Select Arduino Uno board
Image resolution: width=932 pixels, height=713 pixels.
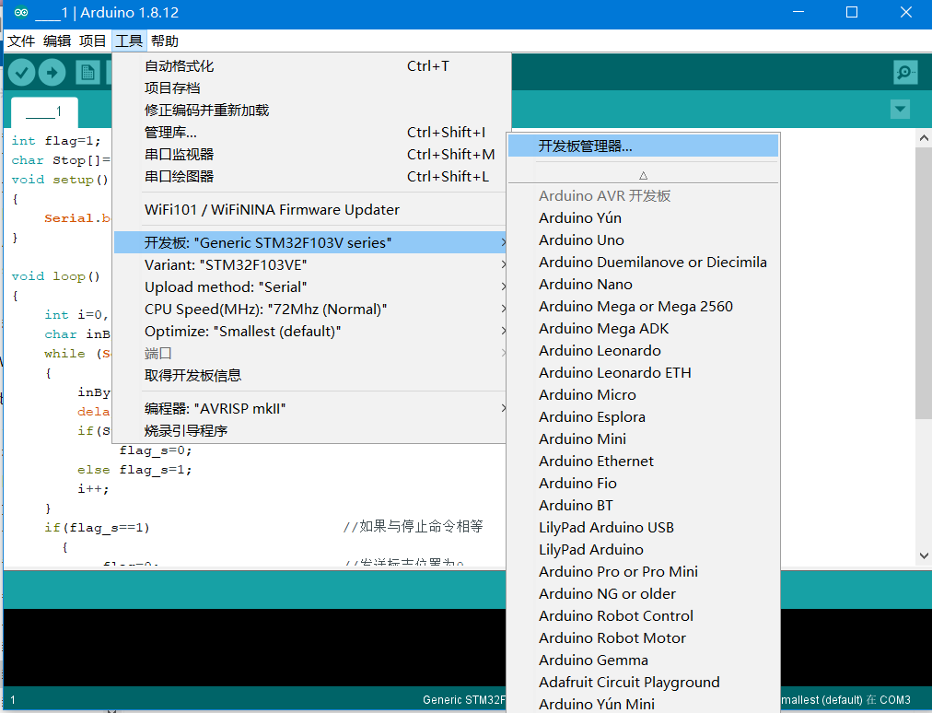643,240
